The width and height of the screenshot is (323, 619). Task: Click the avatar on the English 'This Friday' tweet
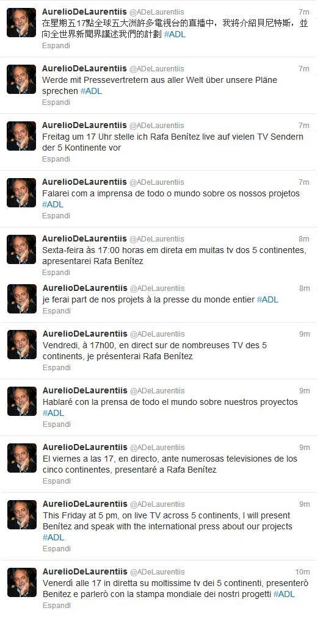22,515
